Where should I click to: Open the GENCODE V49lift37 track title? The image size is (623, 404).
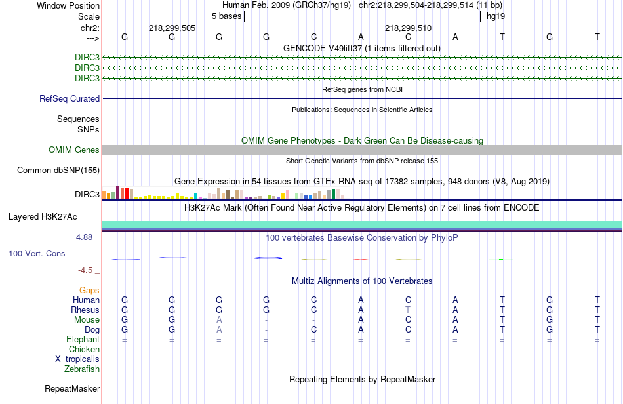tap(362, 48)
